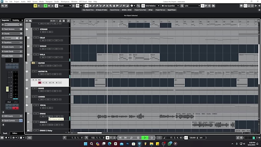Click the inspector volume fader handle
The image size is (261, 147).
click(7, 89)
